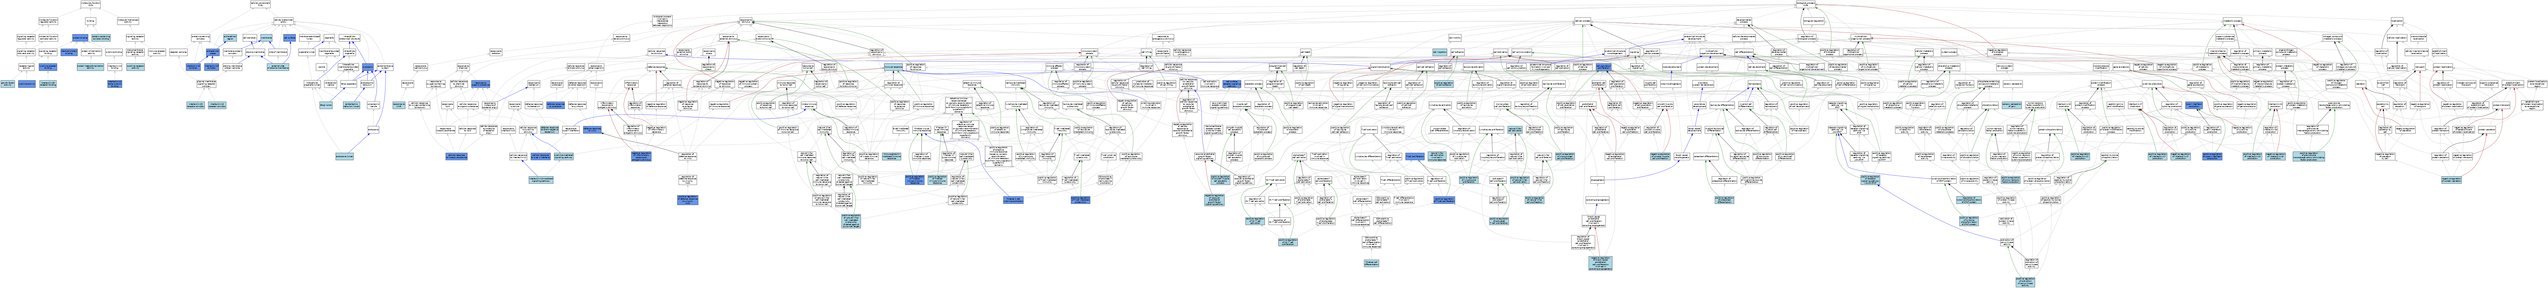Click the response to UV-B node
Viewport: 2548px width, 288px height.
coord(398,105)
